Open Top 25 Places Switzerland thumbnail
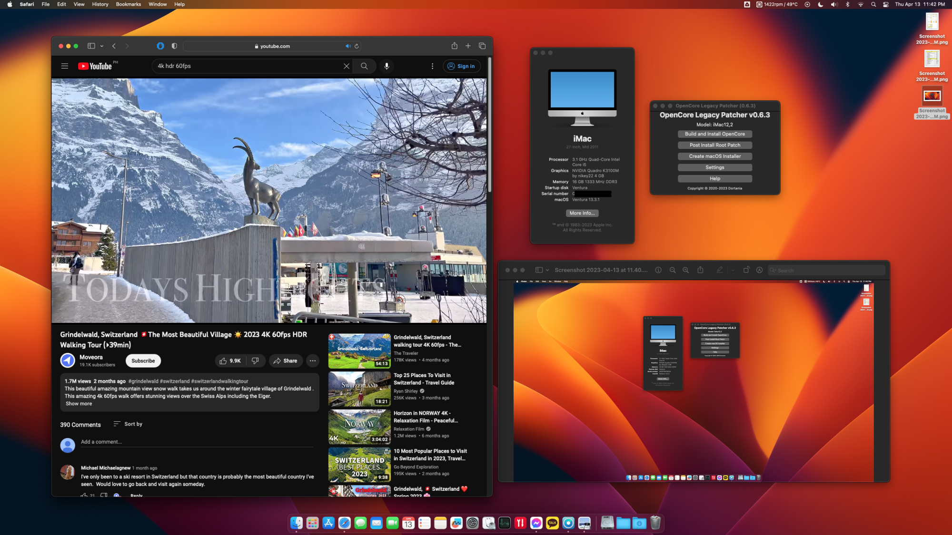This screenshot has width=952, height=535. click(359, 389)
